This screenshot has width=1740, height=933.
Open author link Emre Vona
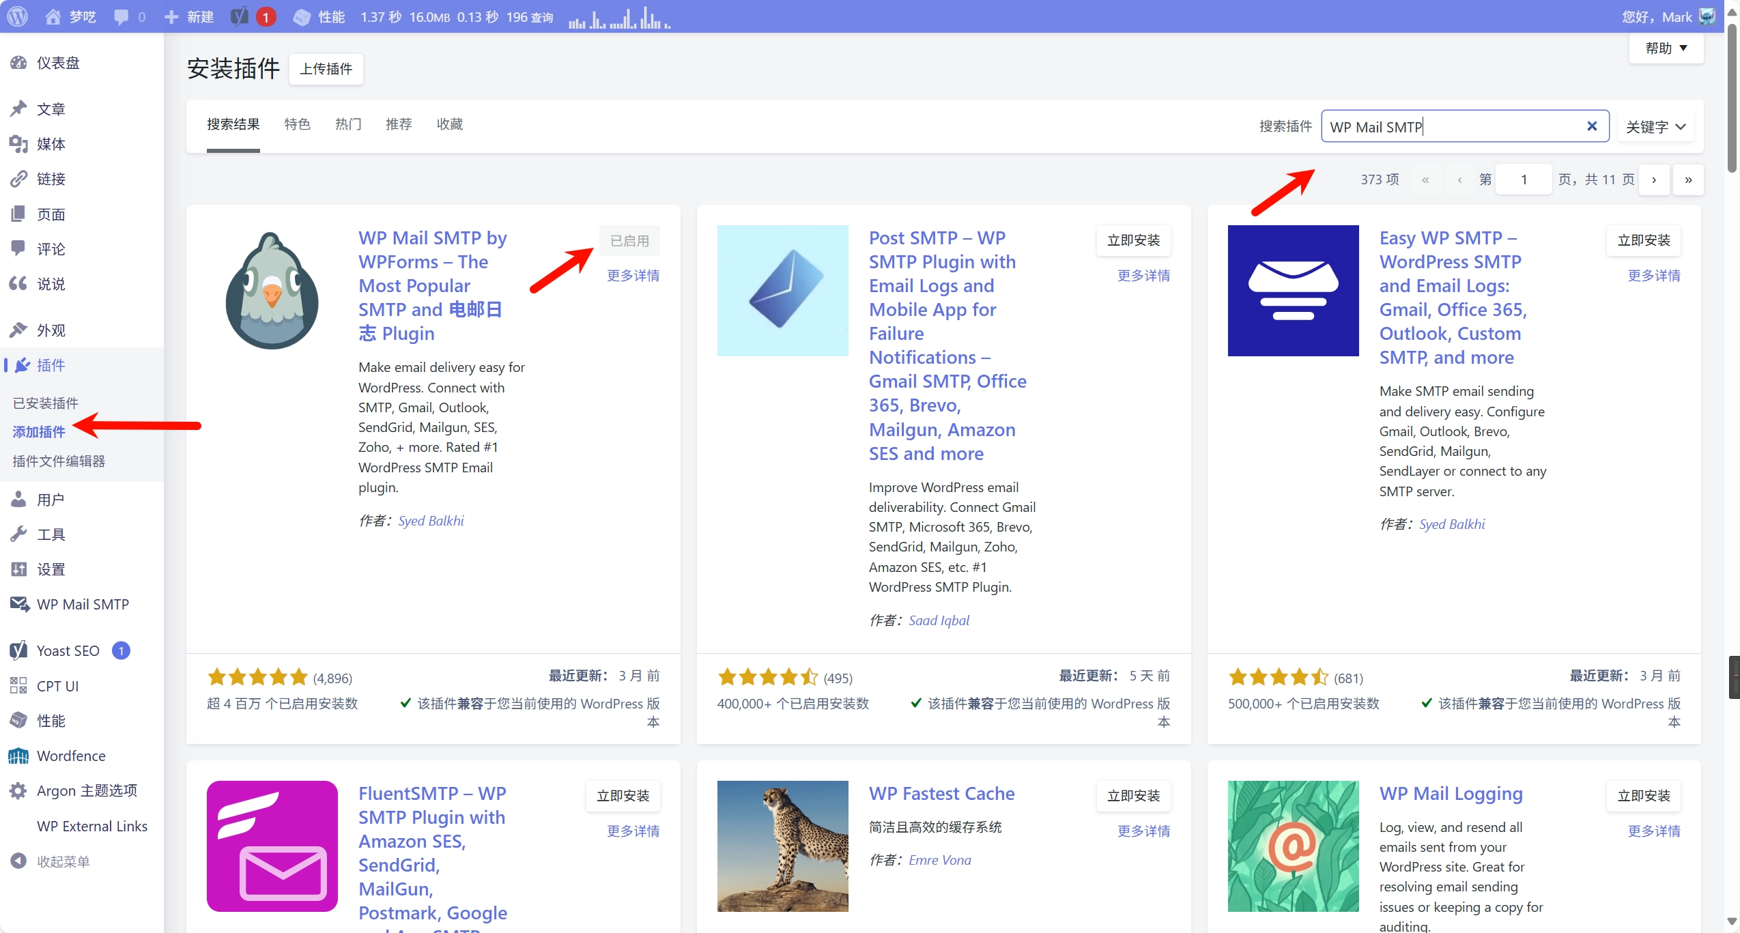940,860
